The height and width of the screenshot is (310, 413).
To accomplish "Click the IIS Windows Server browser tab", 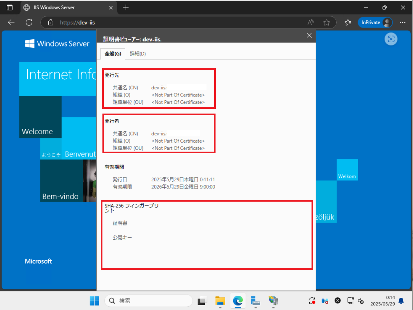I will [x=64, y=7].
